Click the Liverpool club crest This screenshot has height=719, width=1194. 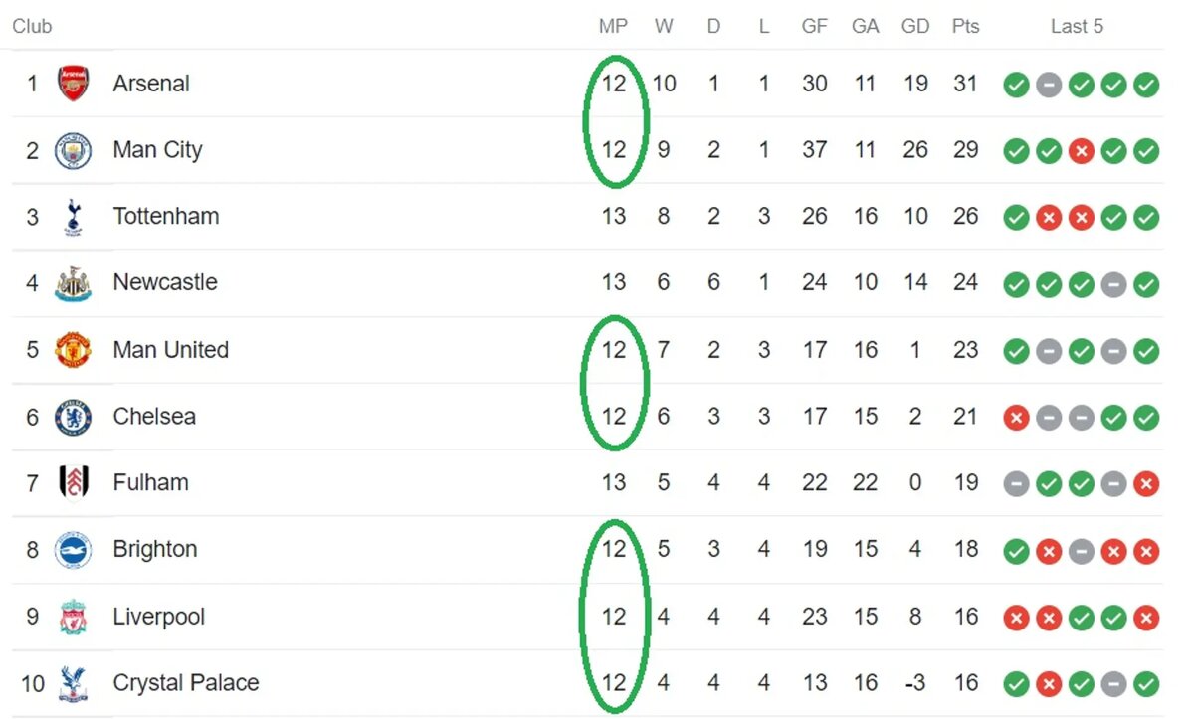pos(73,617)
